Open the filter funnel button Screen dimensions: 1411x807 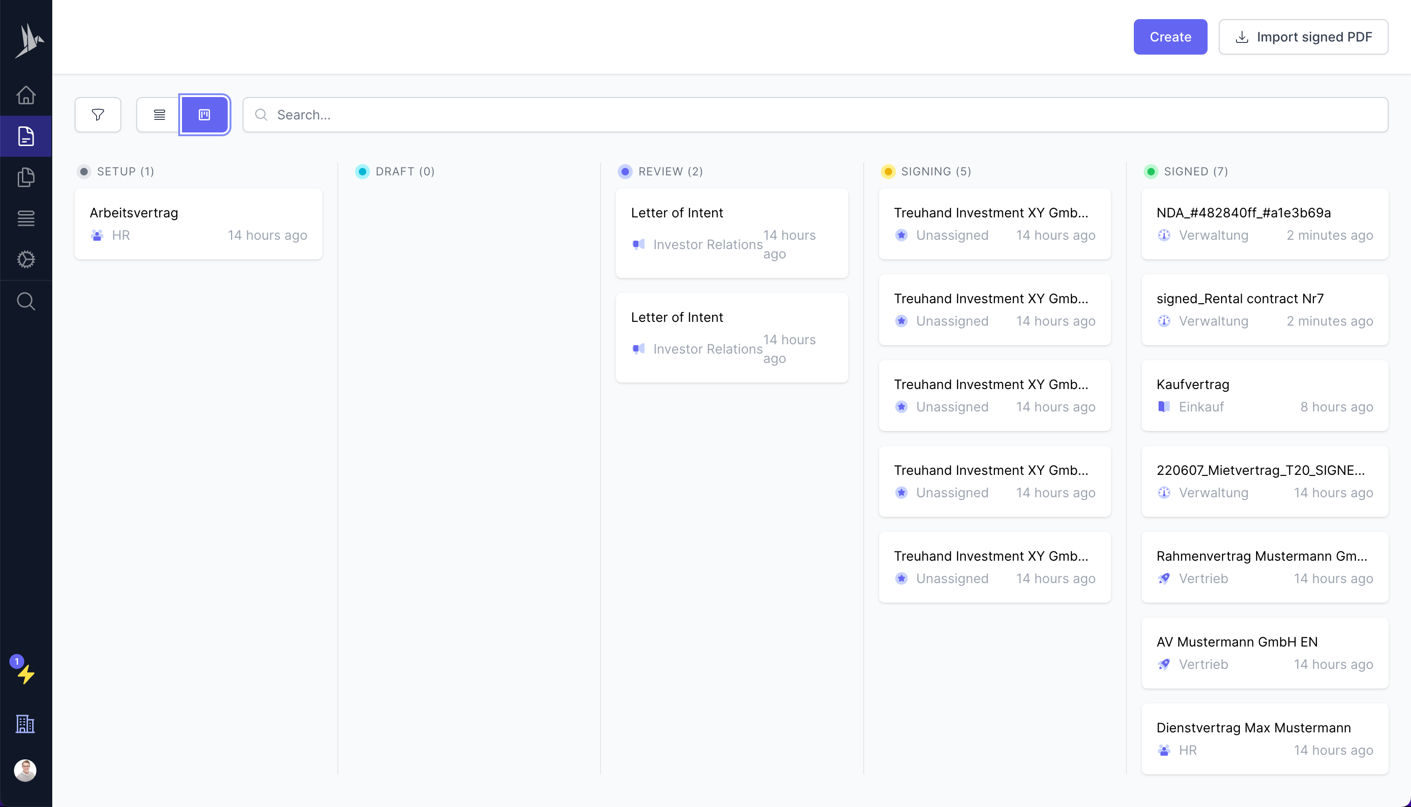[98, 115]
